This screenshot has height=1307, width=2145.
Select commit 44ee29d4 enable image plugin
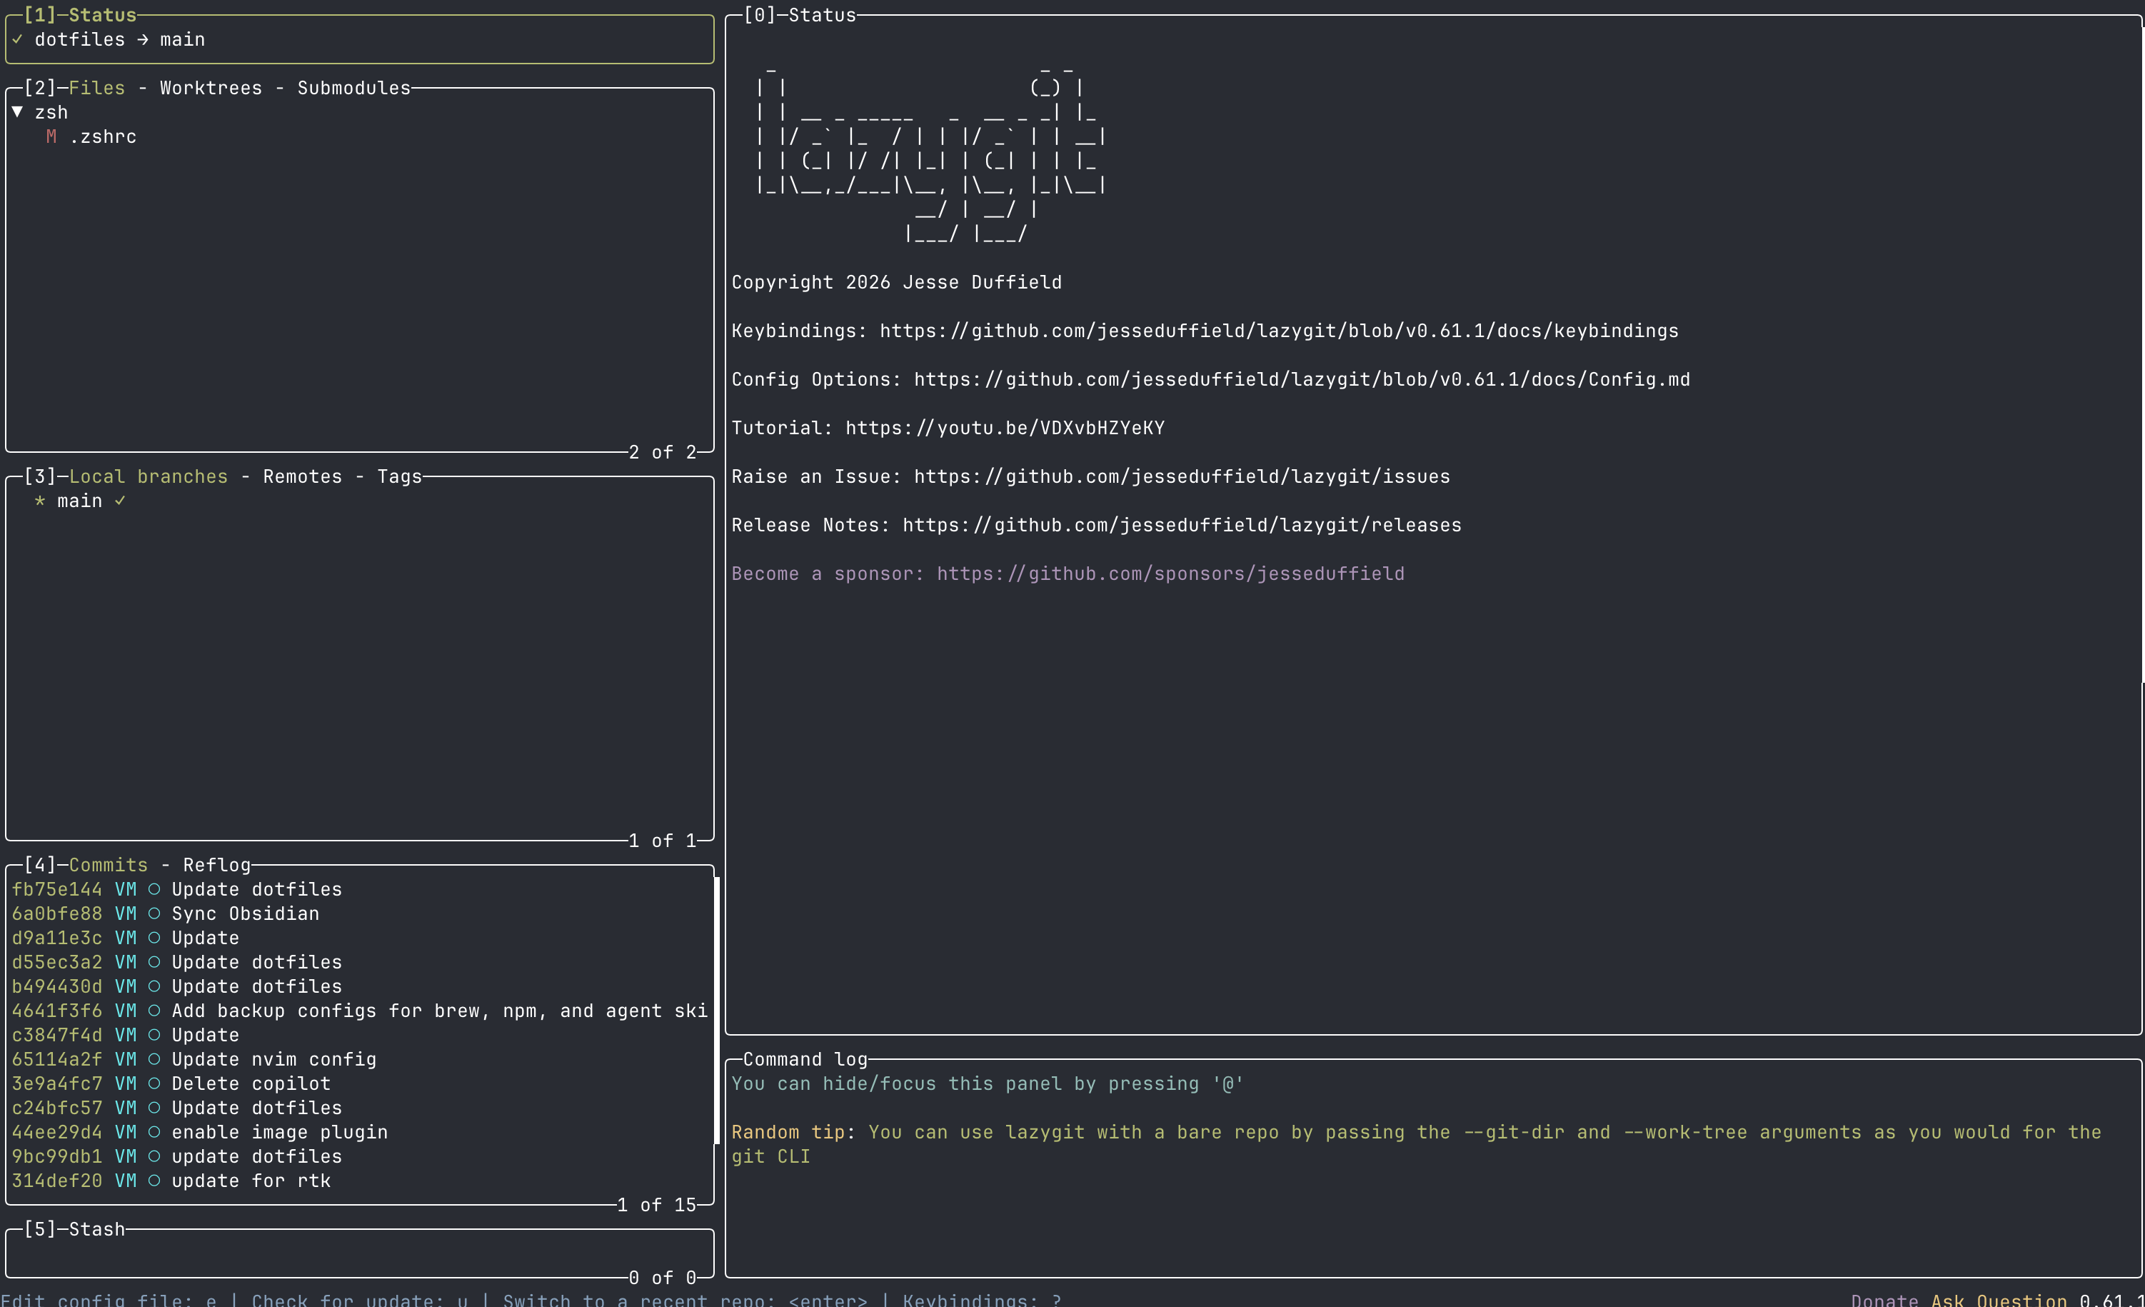click(x=360, y=1132)
